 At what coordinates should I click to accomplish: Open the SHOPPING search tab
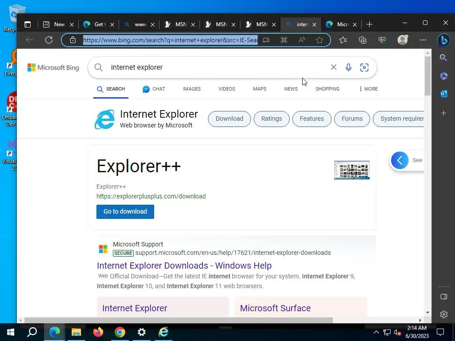[327, 89]
